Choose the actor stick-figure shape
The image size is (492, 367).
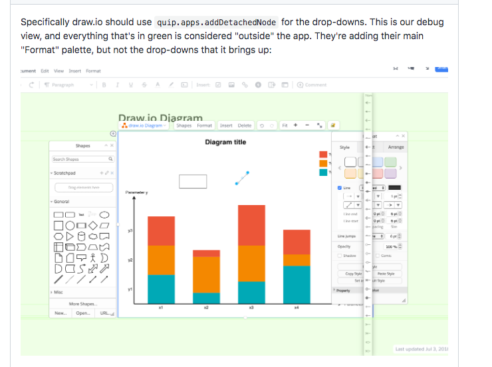pyautogui.click(x=92, y=257)
